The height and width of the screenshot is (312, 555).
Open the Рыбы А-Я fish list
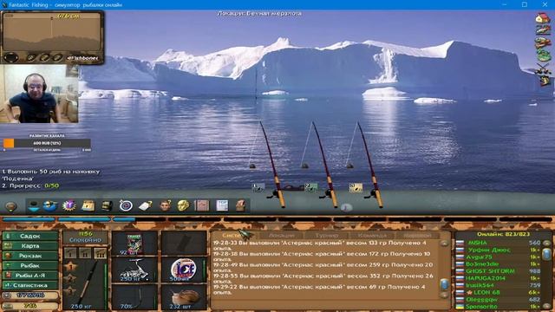[x=30, y=276]
